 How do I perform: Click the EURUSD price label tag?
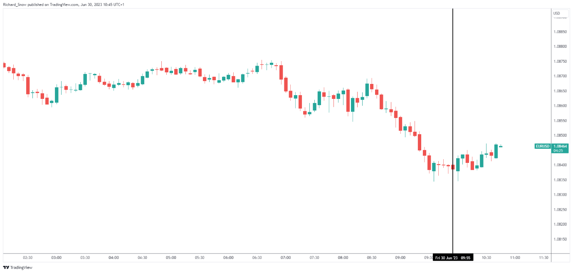coord(543,146)
